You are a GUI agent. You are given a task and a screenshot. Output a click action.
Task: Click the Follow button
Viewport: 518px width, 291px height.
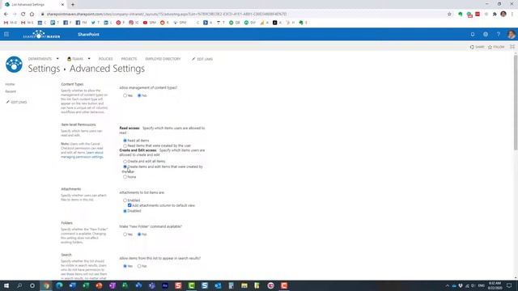(x=496, y=47)
